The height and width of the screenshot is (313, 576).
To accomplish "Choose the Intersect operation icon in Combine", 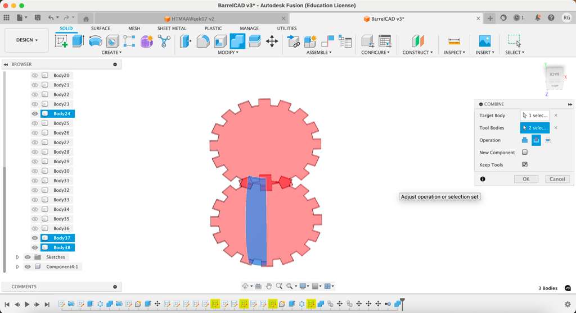I will [548, 140].
